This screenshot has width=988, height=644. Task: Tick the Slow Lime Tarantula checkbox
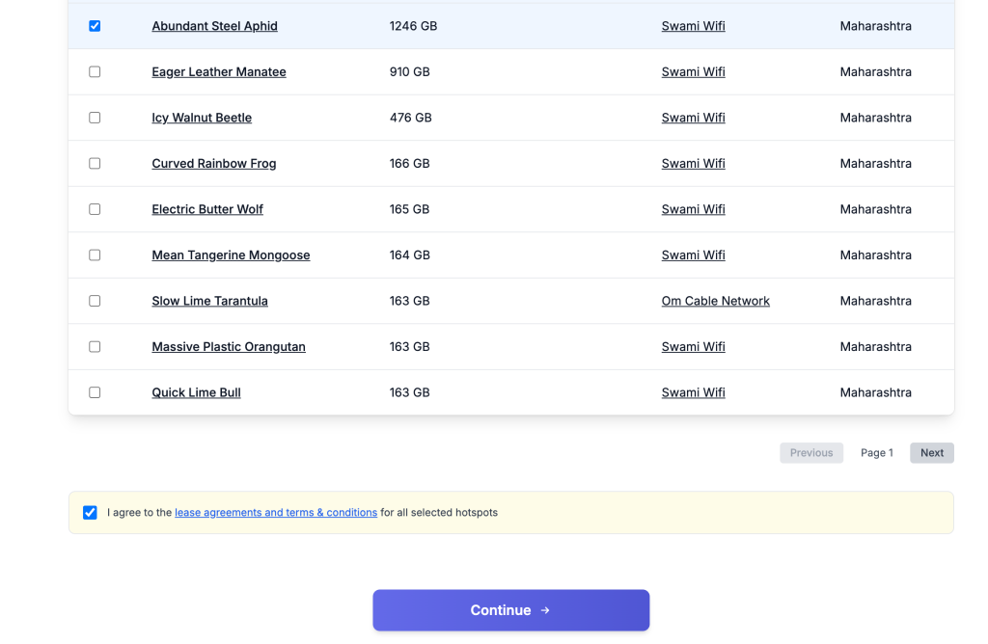coord(95,301)
